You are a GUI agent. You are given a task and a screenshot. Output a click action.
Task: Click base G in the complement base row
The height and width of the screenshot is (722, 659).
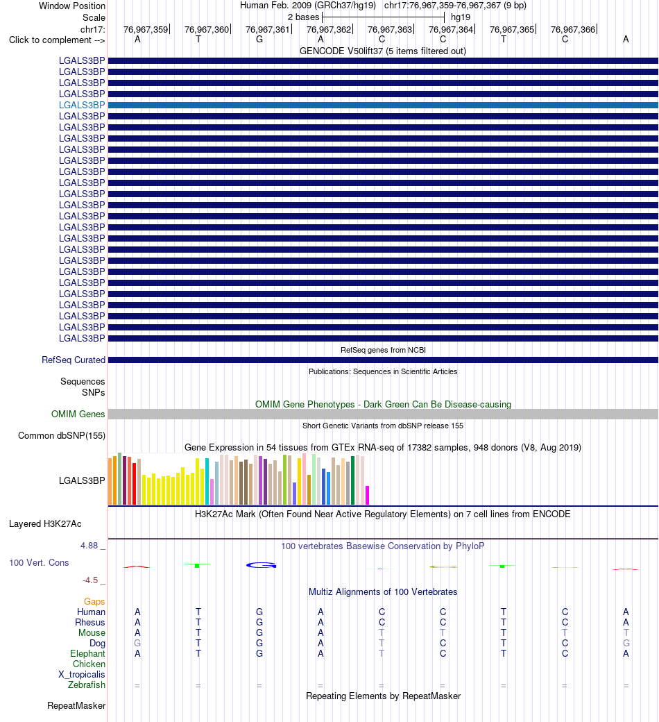pos(259,40)
